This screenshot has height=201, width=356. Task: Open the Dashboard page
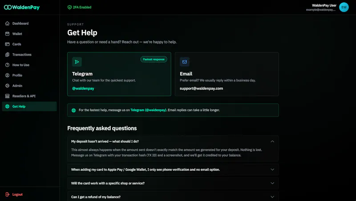coord(29,24)
